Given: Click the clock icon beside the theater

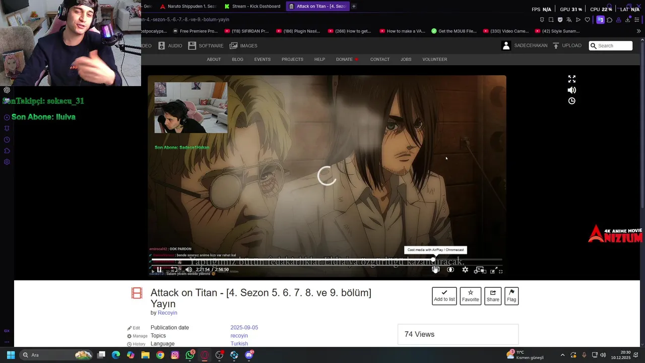Looking at the screenshot, I should (x=572, y=101).
